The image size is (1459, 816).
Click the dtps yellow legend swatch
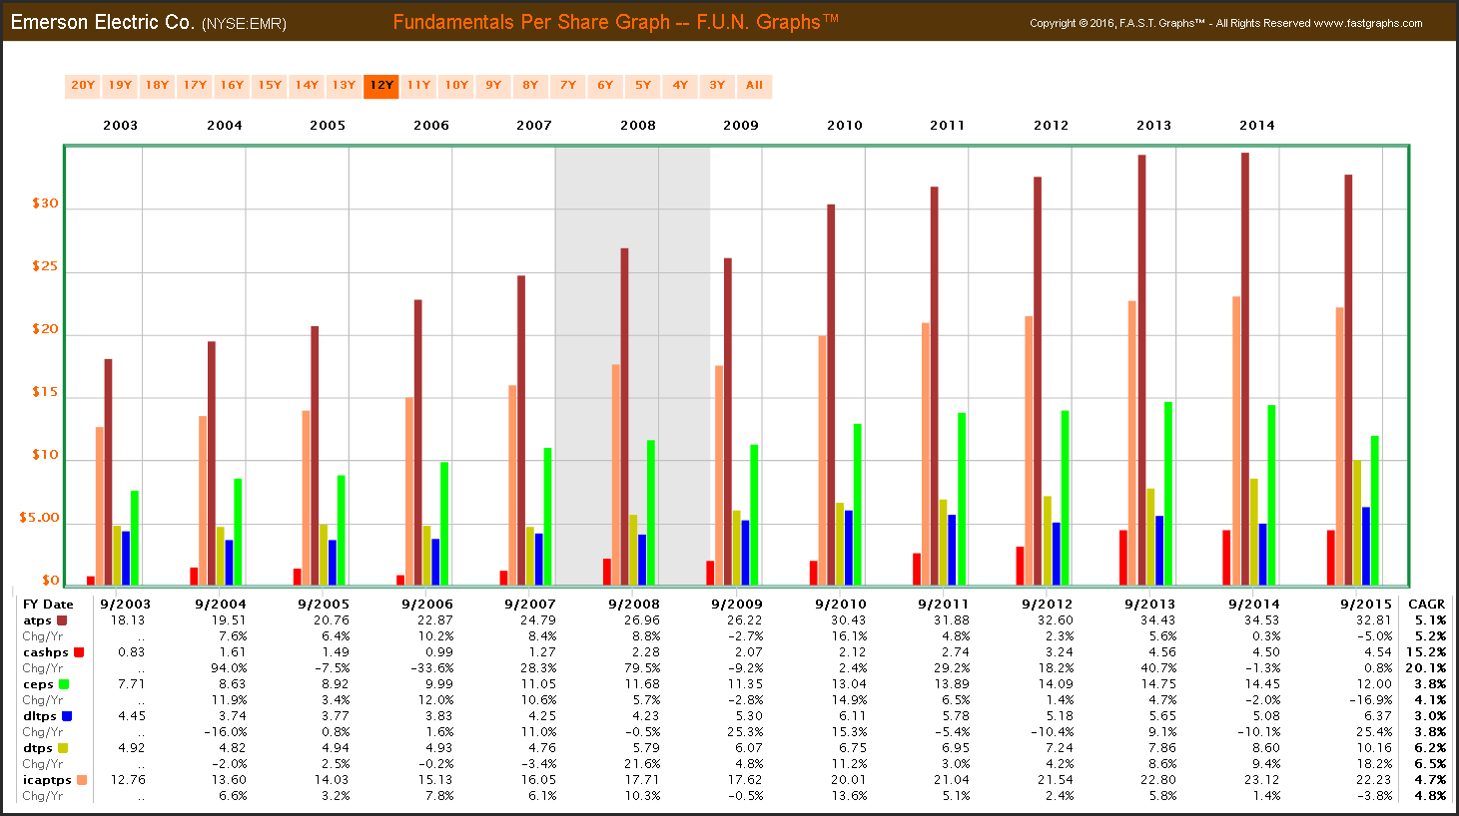(x=63, y=748)
